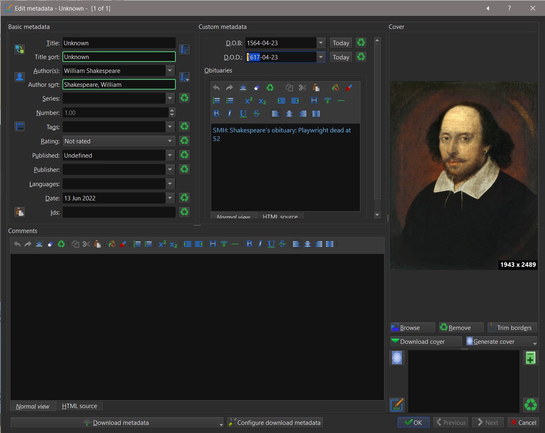Toggle underline in the Comments toolbar
Screen dimensions: 545x433
(x=271, y=244)
